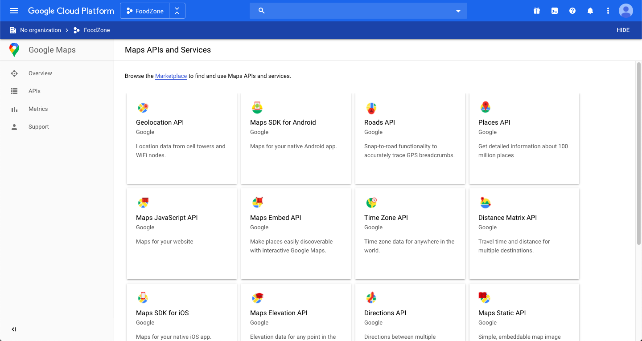Click the Google Maps pin logo
This screenshot has height=341, width=642.
(x=14, y=50)
